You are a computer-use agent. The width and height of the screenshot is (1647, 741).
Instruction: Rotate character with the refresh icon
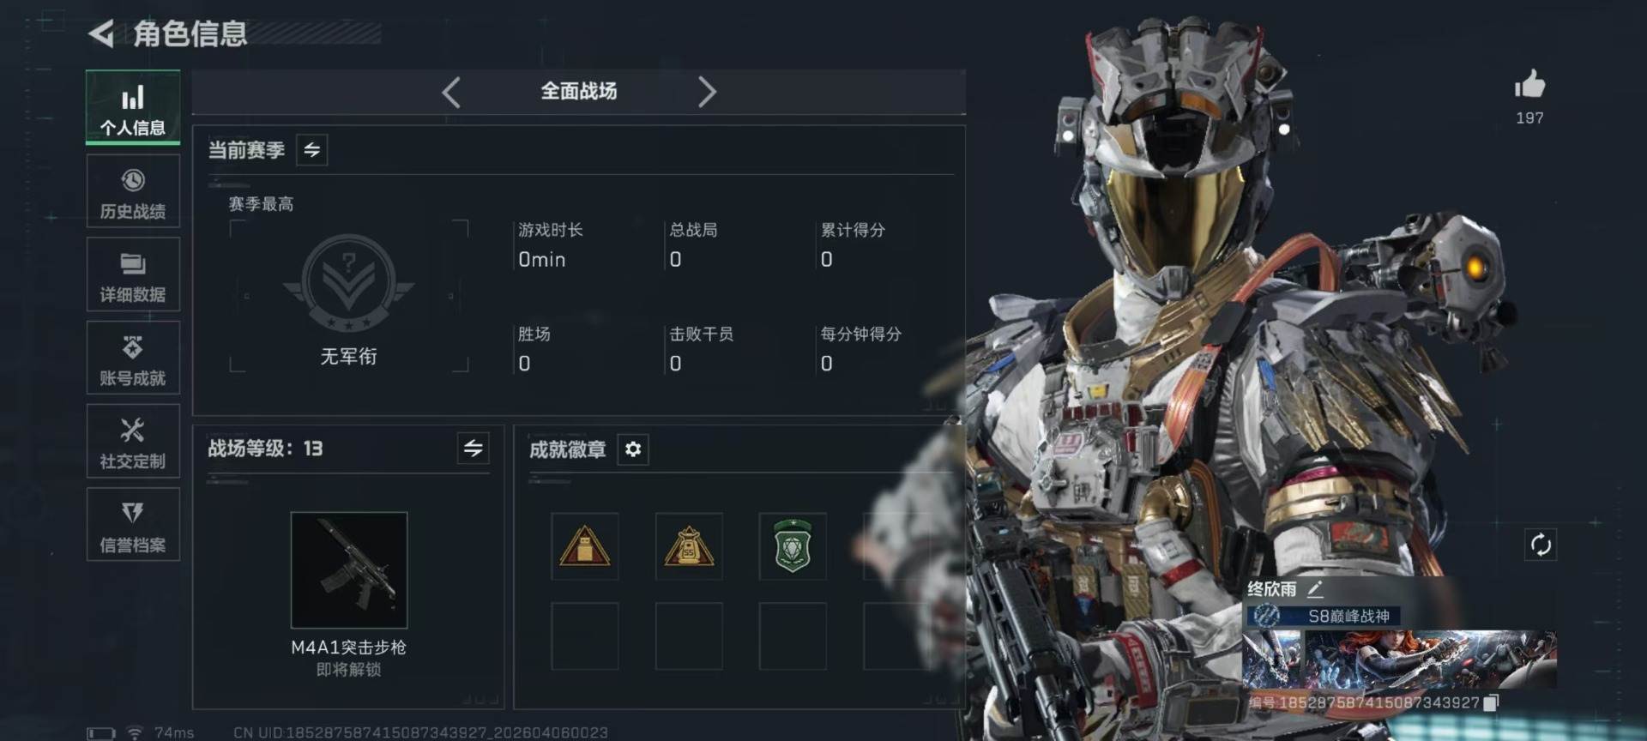[1541, 545]
